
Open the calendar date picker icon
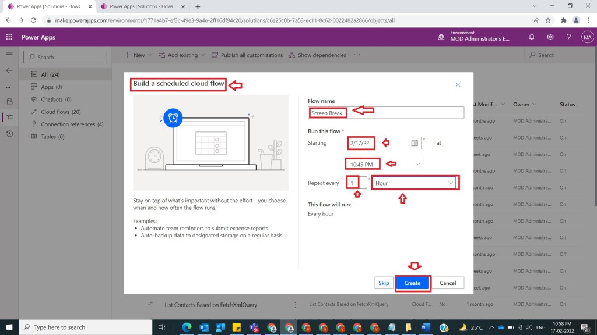[x=415, y=143]
